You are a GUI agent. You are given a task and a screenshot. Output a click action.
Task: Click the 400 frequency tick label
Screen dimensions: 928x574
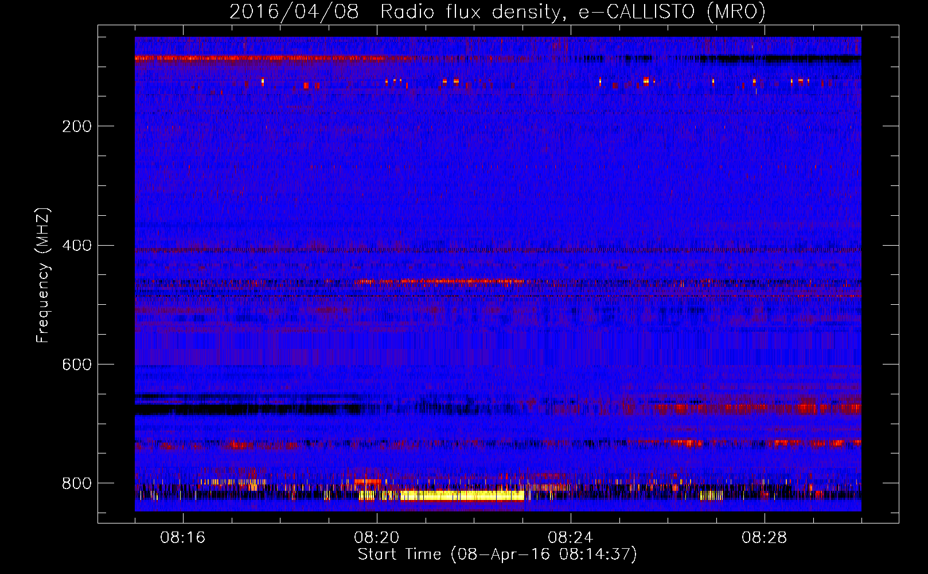point(77,246)
